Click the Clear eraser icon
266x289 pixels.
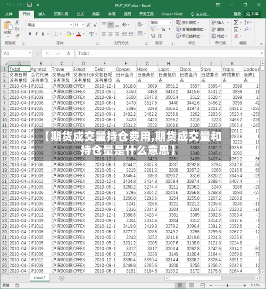pyautogui.click(x=236, y=36)
